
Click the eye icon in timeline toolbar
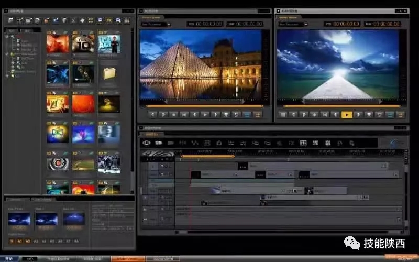click(147, 143)
